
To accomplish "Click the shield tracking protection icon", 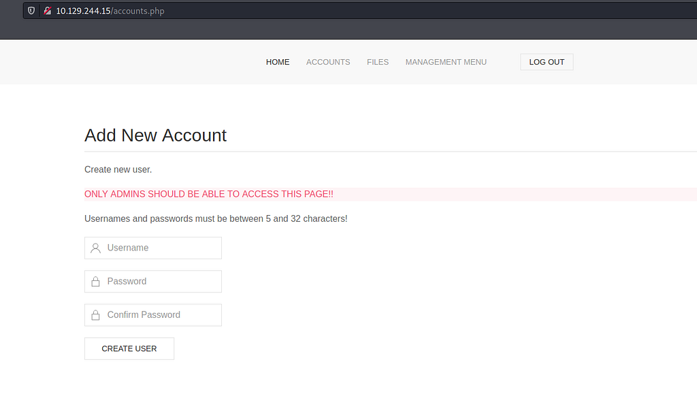I will tap(31, 11).
